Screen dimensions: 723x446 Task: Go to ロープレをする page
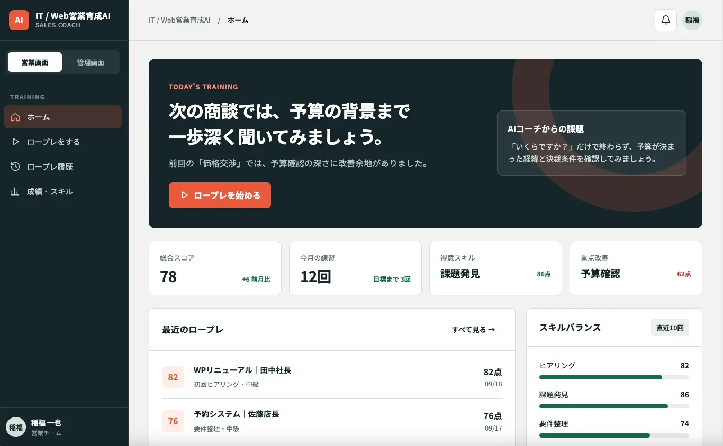click(62, 142)
